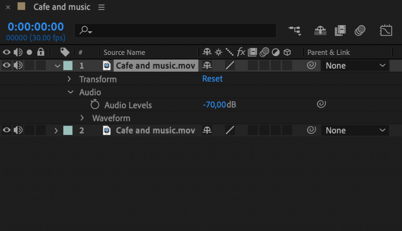Open the Parent dropdown for layer 2
Viewport: 402px width, 231px height.
click(354, 130)
